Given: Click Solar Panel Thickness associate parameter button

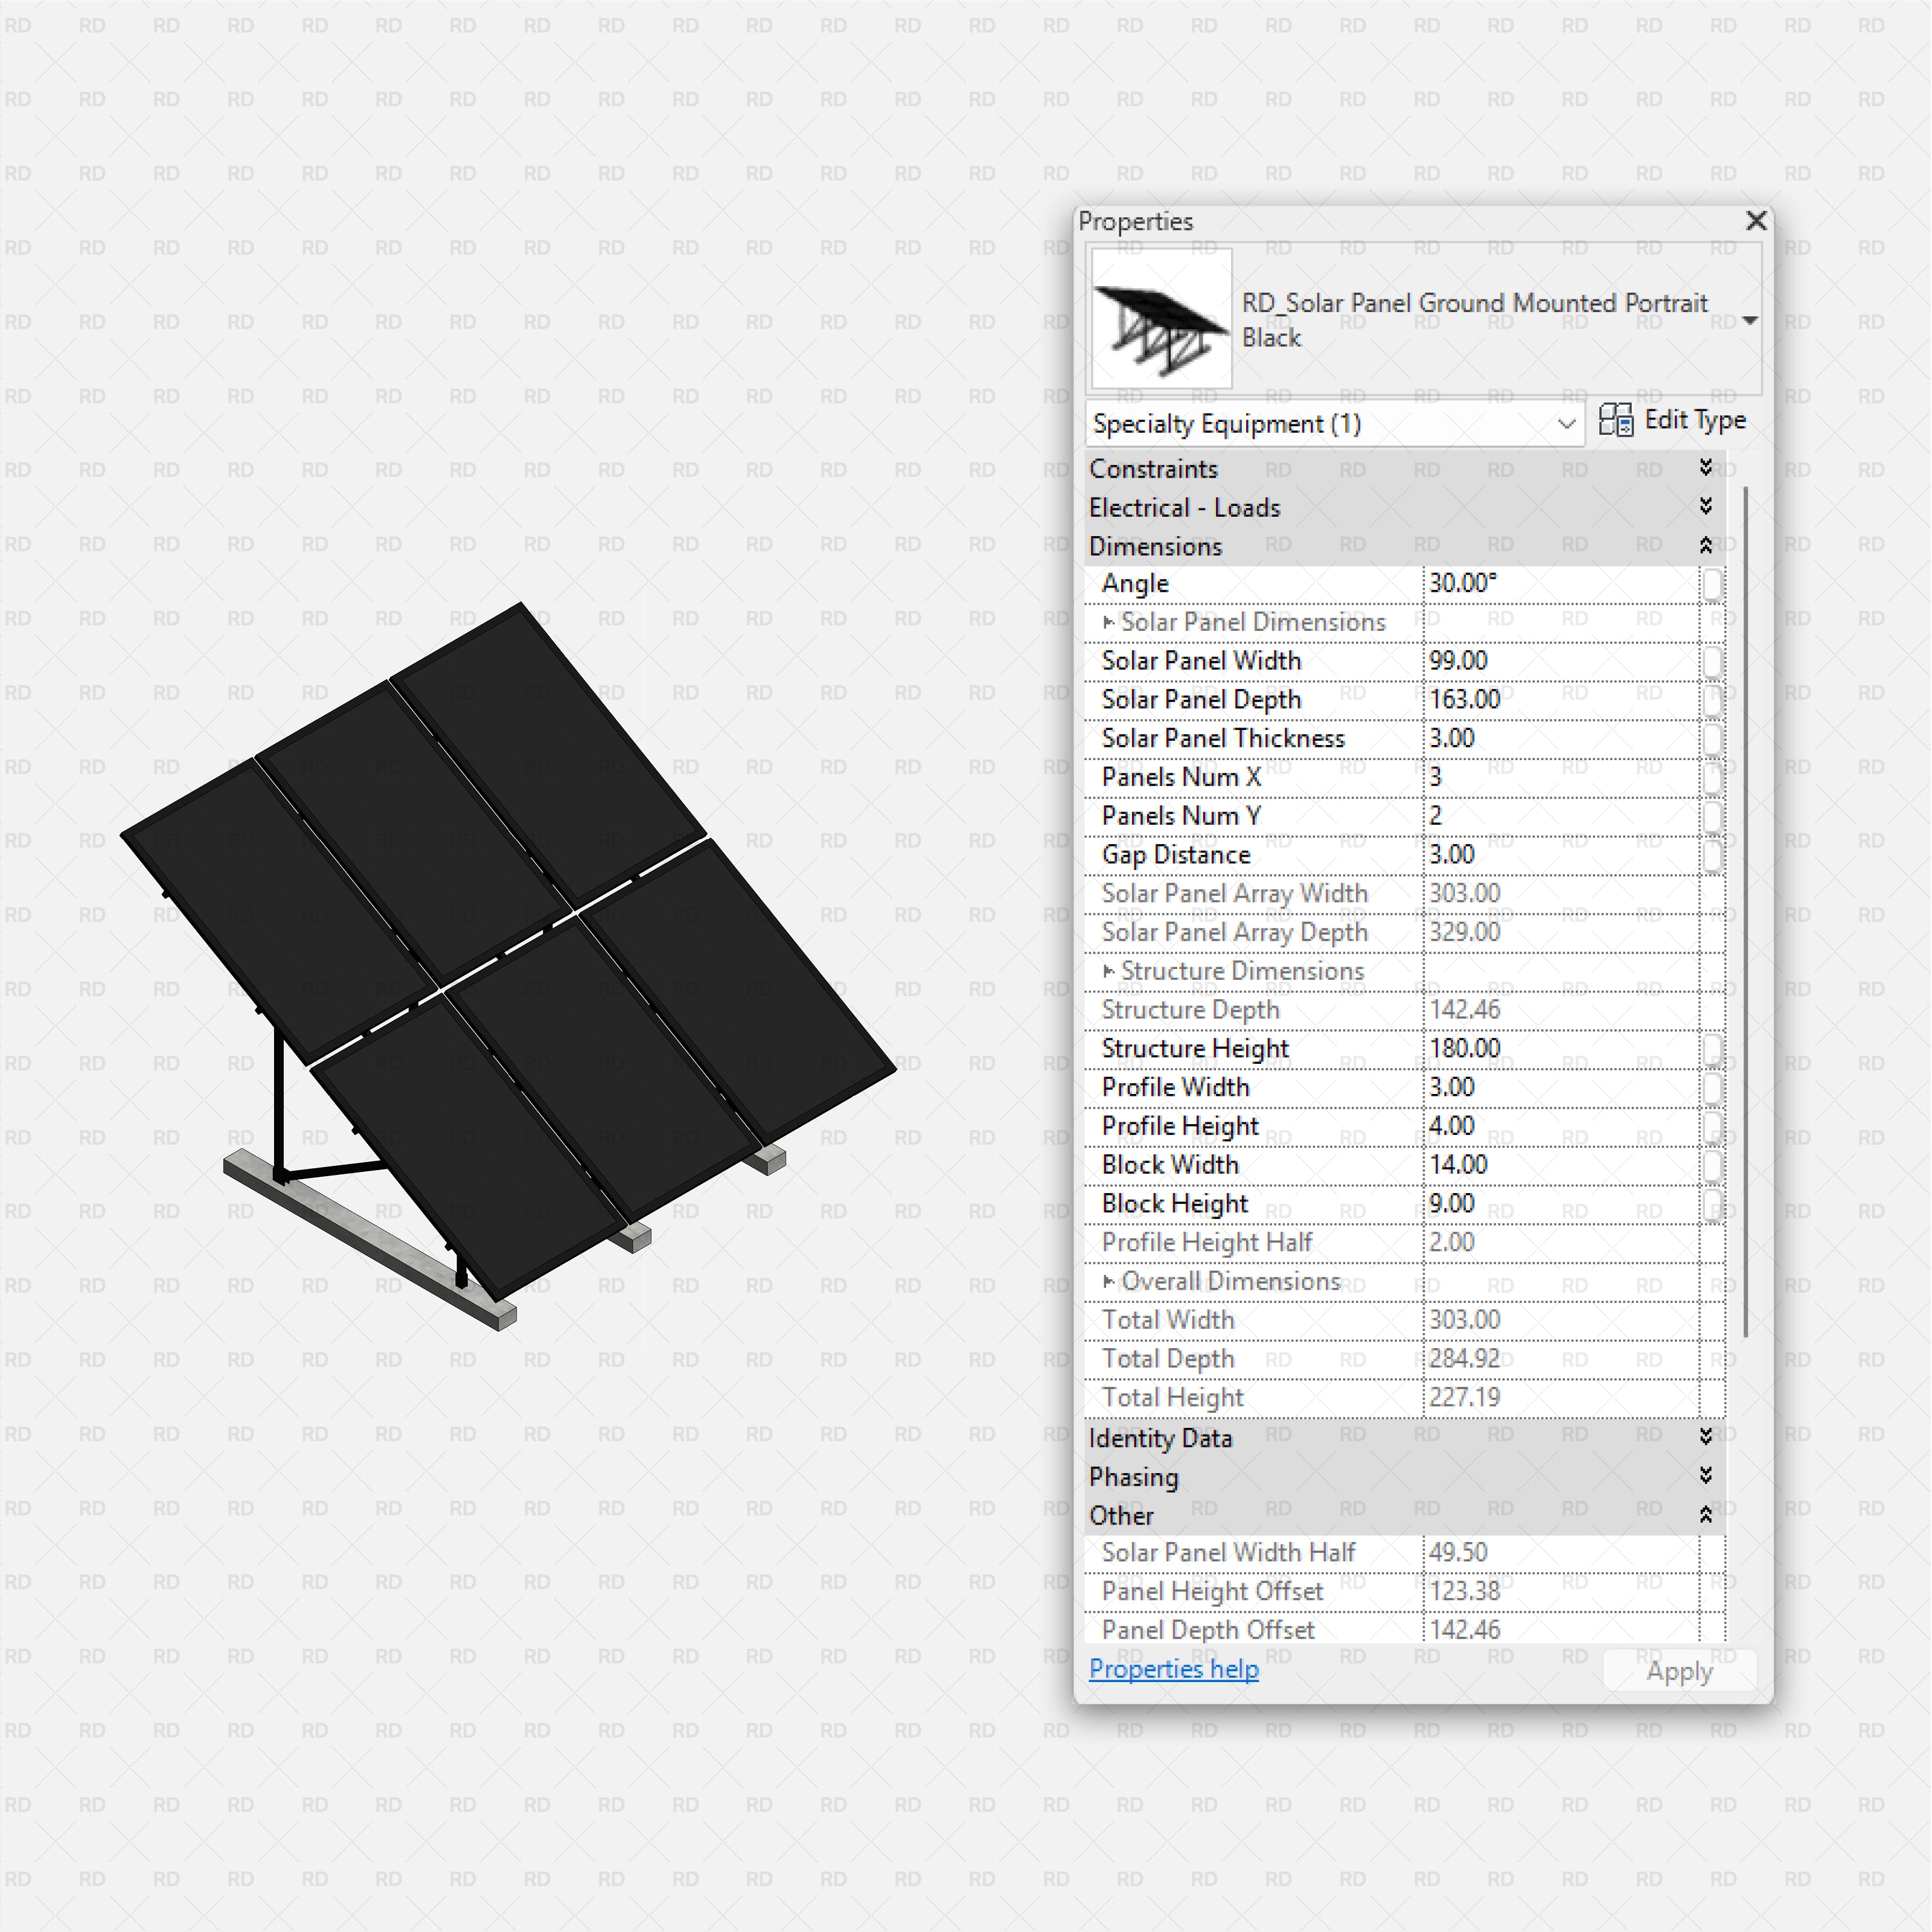Looking at the screenshot, I should click(1712, 739).
